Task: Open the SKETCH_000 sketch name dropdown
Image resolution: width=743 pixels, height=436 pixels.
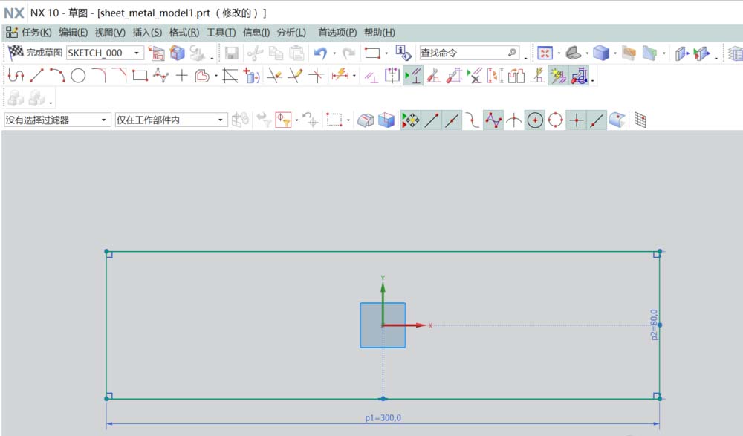Action: (137, 53)
